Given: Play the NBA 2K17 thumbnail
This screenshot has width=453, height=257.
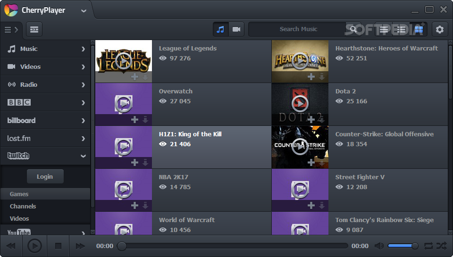Looking at the screenshot, I should pos(123,190).
